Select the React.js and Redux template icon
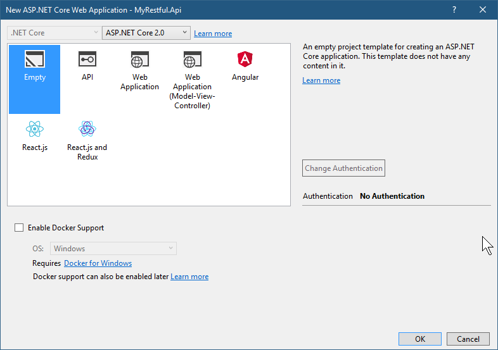Screen dimensions: 498x350 pos(87,130)
